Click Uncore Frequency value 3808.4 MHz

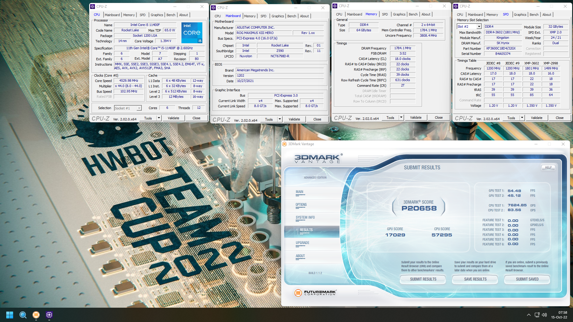tap(428, 36)
